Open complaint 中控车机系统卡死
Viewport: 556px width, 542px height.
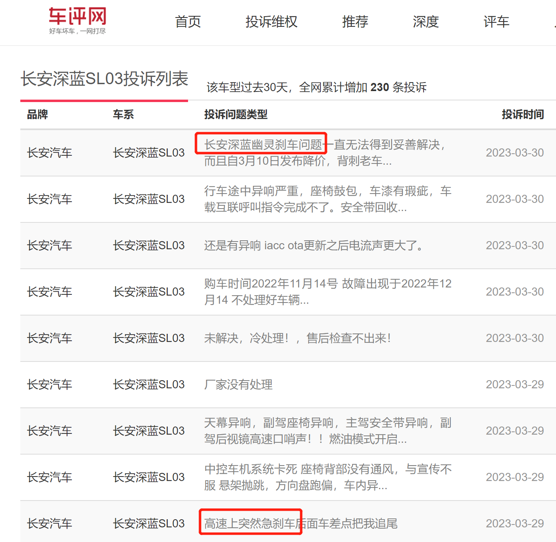tap(328, 477)
